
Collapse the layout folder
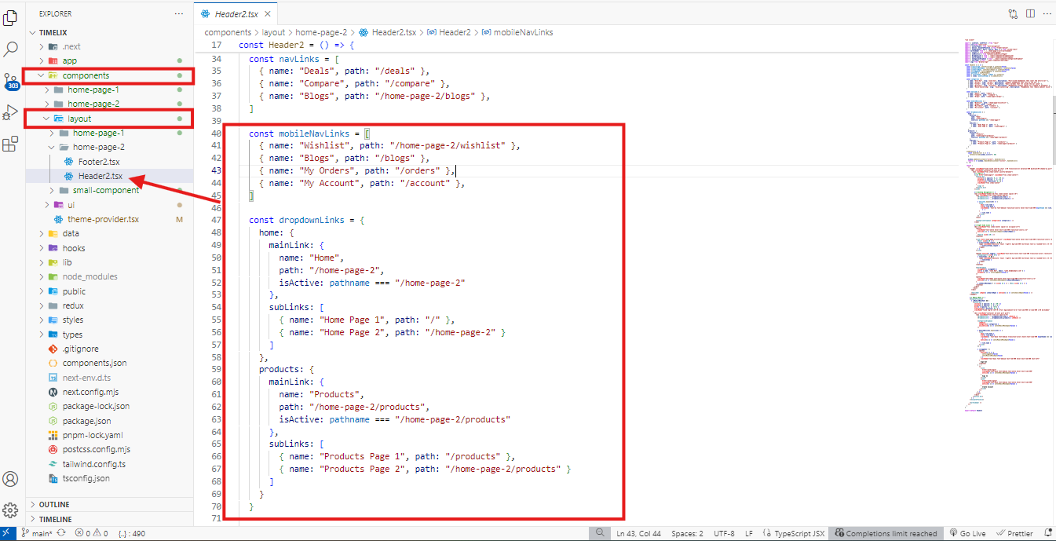click(109, 119)
